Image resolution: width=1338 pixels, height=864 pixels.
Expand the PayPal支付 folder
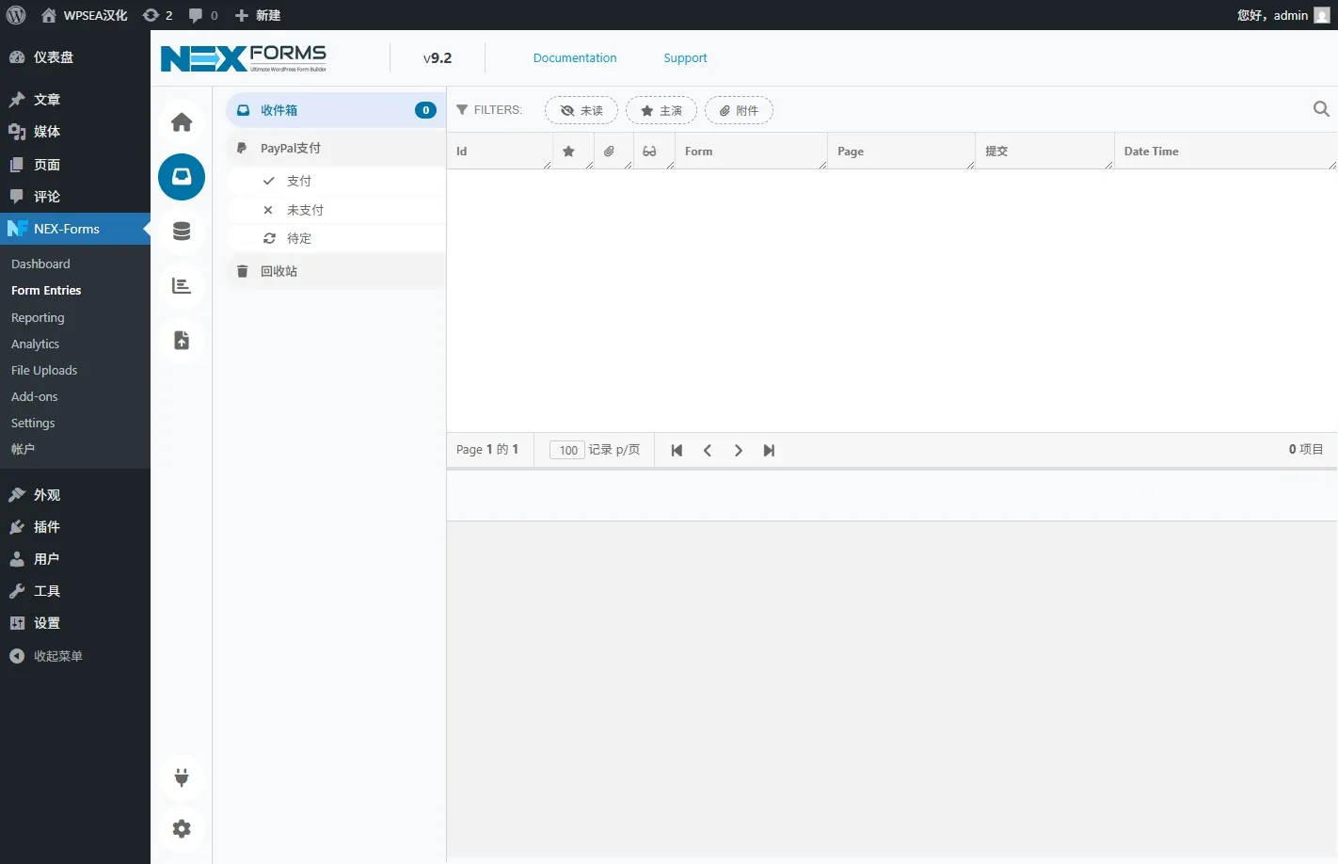pos(290,149)
